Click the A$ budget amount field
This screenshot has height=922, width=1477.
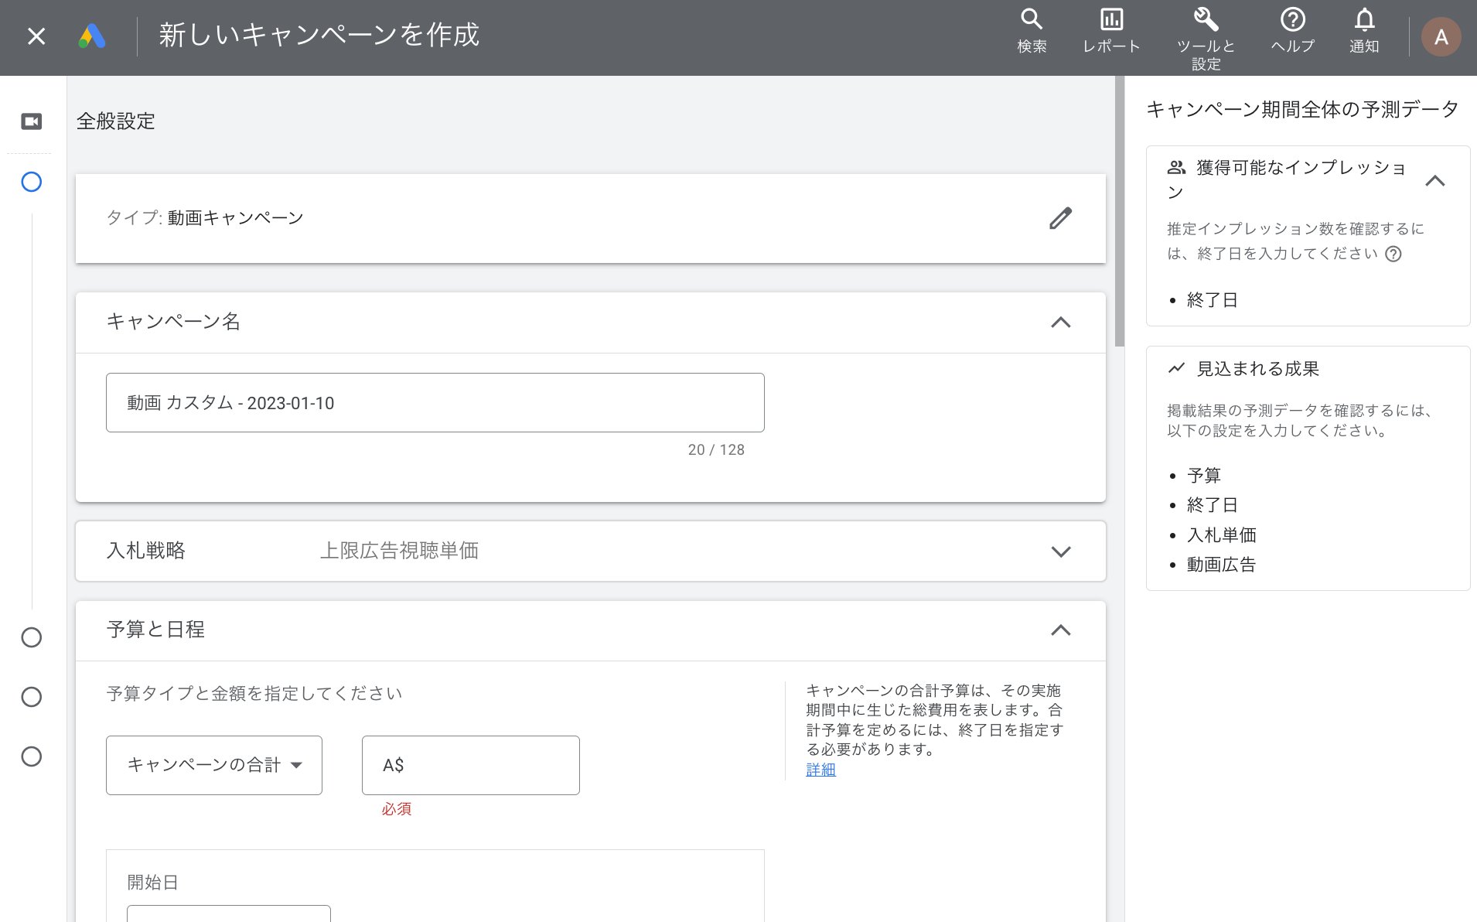(470, 765)
